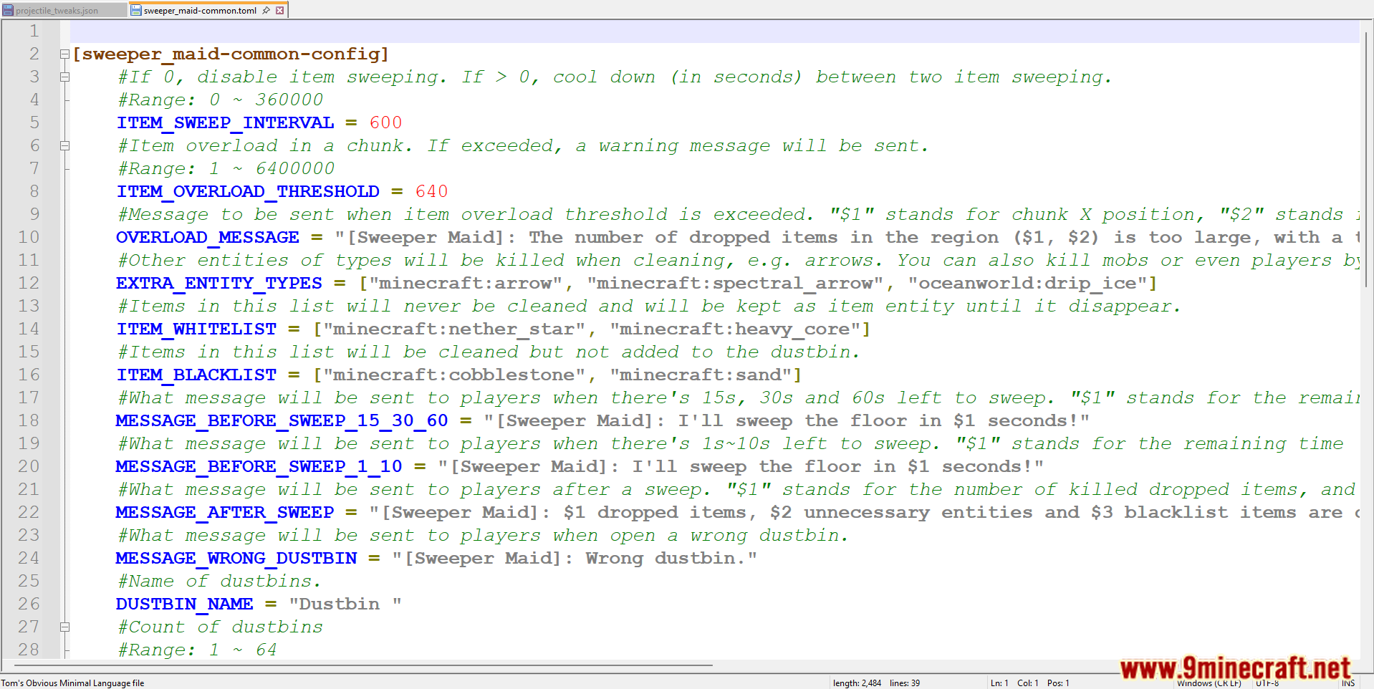Image resolution: width=1374 pixels, height=689 pixels.
Task: Click the save icon on projectile_tweaks.json tab
Action: tap(8, 11)
